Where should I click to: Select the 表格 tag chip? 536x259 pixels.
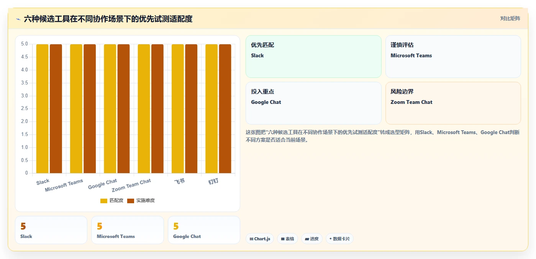click(287, 239)
